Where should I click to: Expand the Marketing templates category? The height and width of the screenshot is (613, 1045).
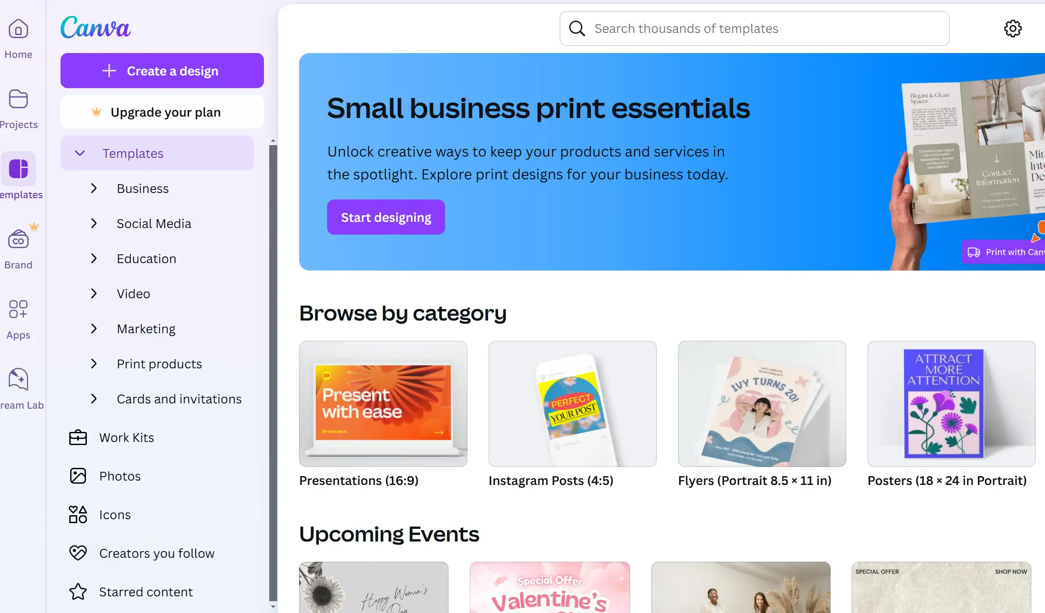(x=94, y=328)
